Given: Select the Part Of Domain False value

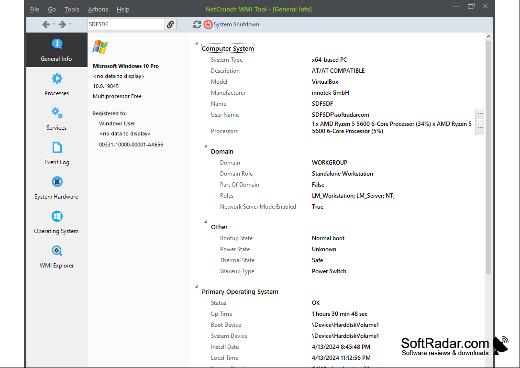Looking at the screenshot, I should 318,185.
